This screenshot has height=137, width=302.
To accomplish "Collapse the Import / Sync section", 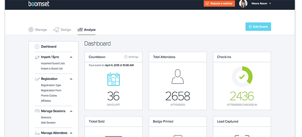I will pos(71,57).
